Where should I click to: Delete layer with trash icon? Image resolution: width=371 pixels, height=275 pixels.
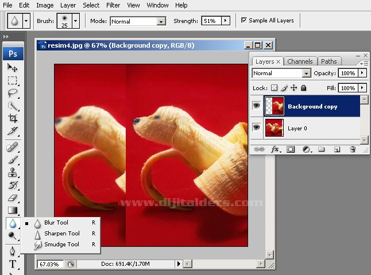[353, 149]
